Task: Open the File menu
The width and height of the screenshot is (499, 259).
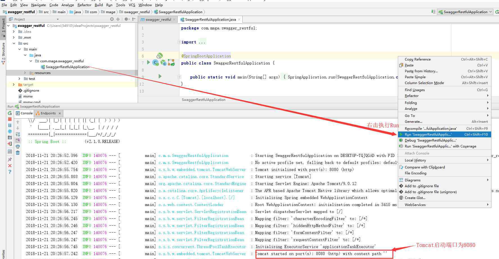Action: 4,5
